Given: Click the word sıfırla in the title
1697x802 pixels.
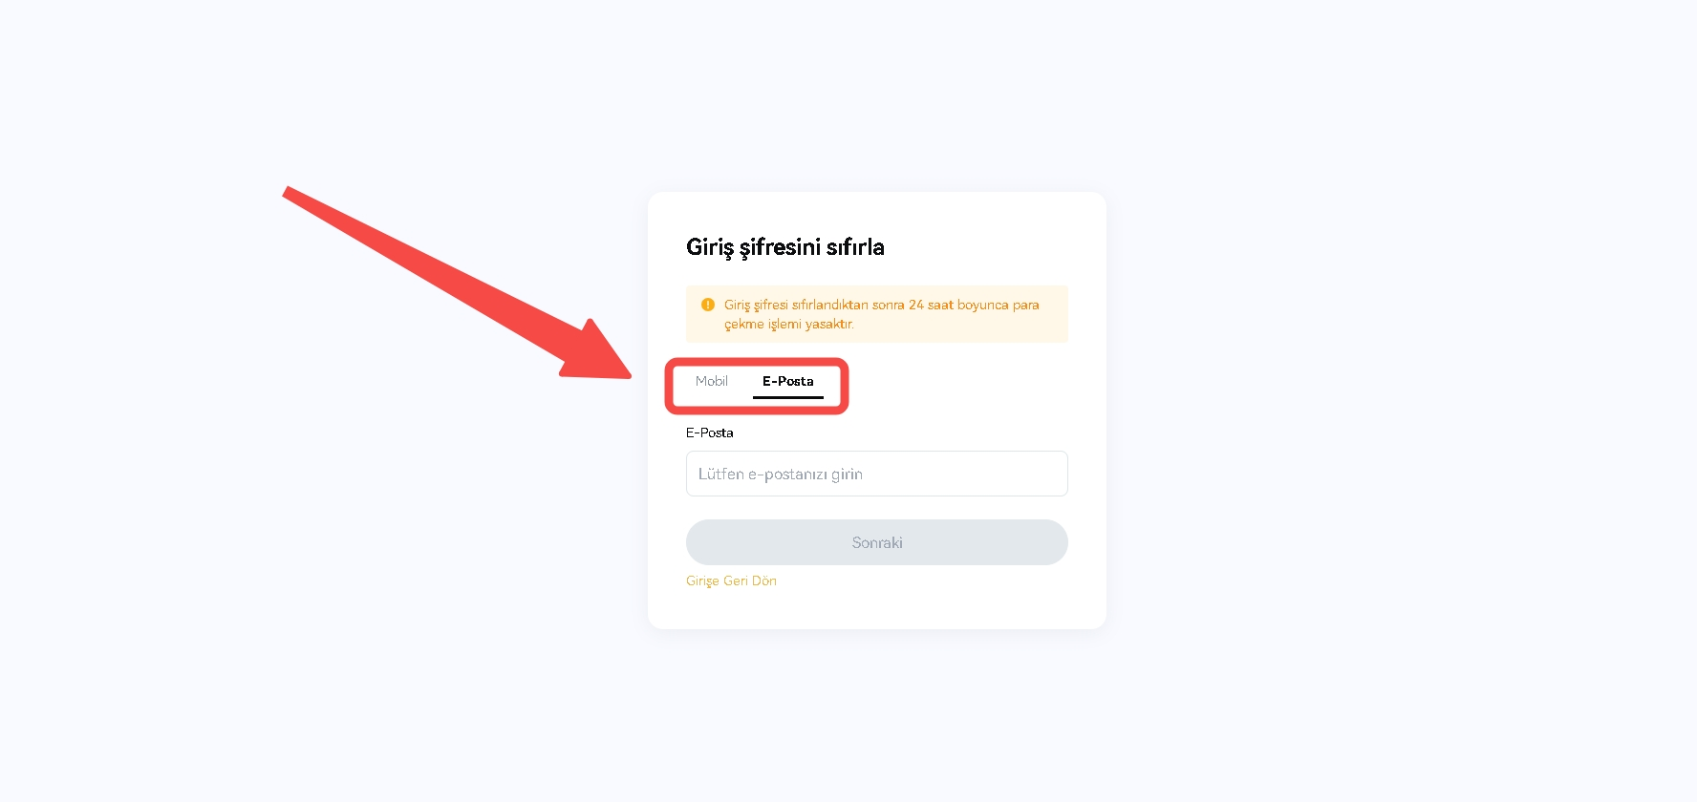Looking at the screenshot, I should click(x=855, y=247).
